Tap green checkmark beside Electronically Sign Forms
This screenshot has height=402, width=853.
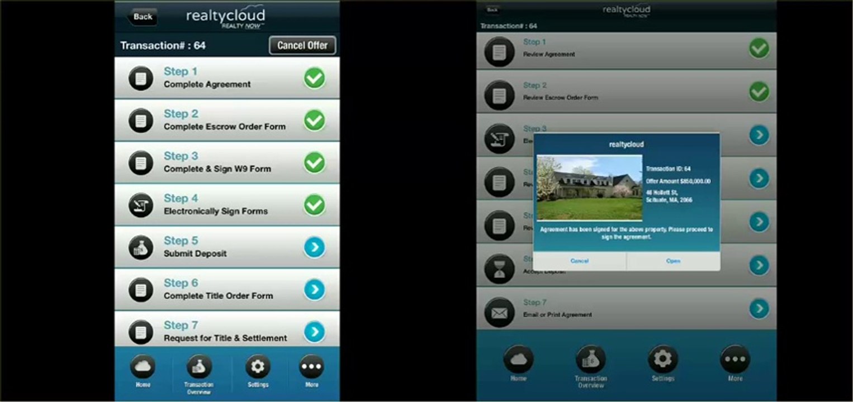[315, 205]
